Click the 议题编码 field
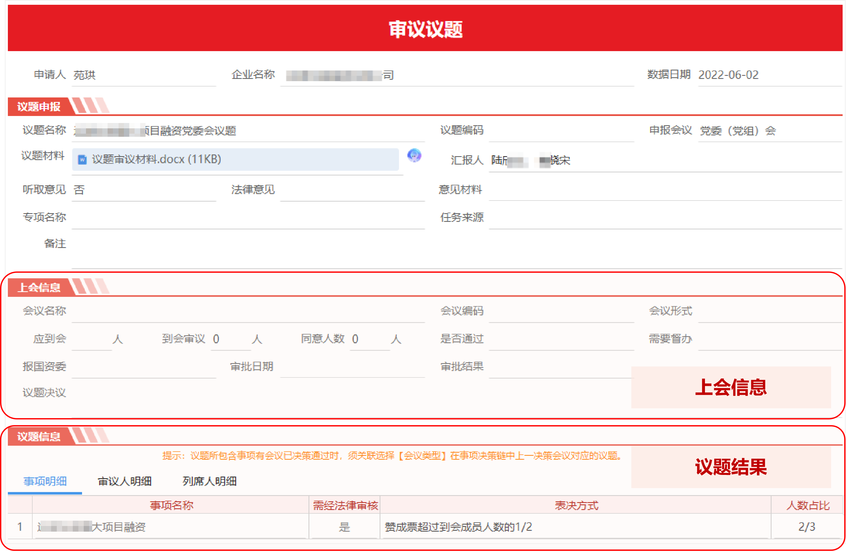 tap(562, 131)
